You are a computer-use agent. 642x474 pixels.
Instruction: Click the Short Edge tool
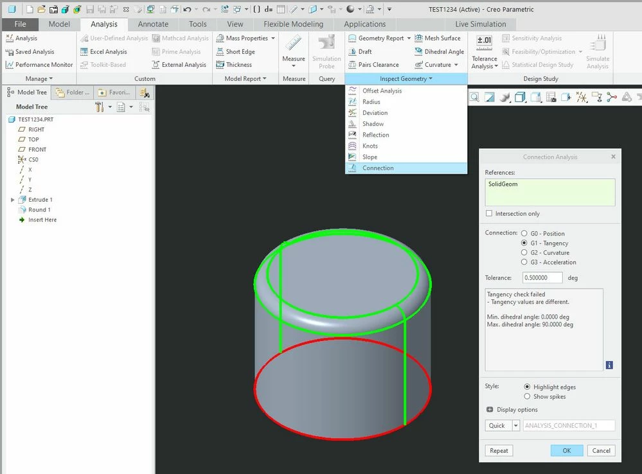[x=235, y=51]
